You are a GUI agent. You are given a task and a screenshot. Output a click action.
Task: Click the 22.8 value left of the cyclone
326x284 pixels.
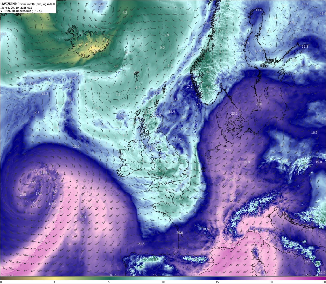(x=23, y=194)
